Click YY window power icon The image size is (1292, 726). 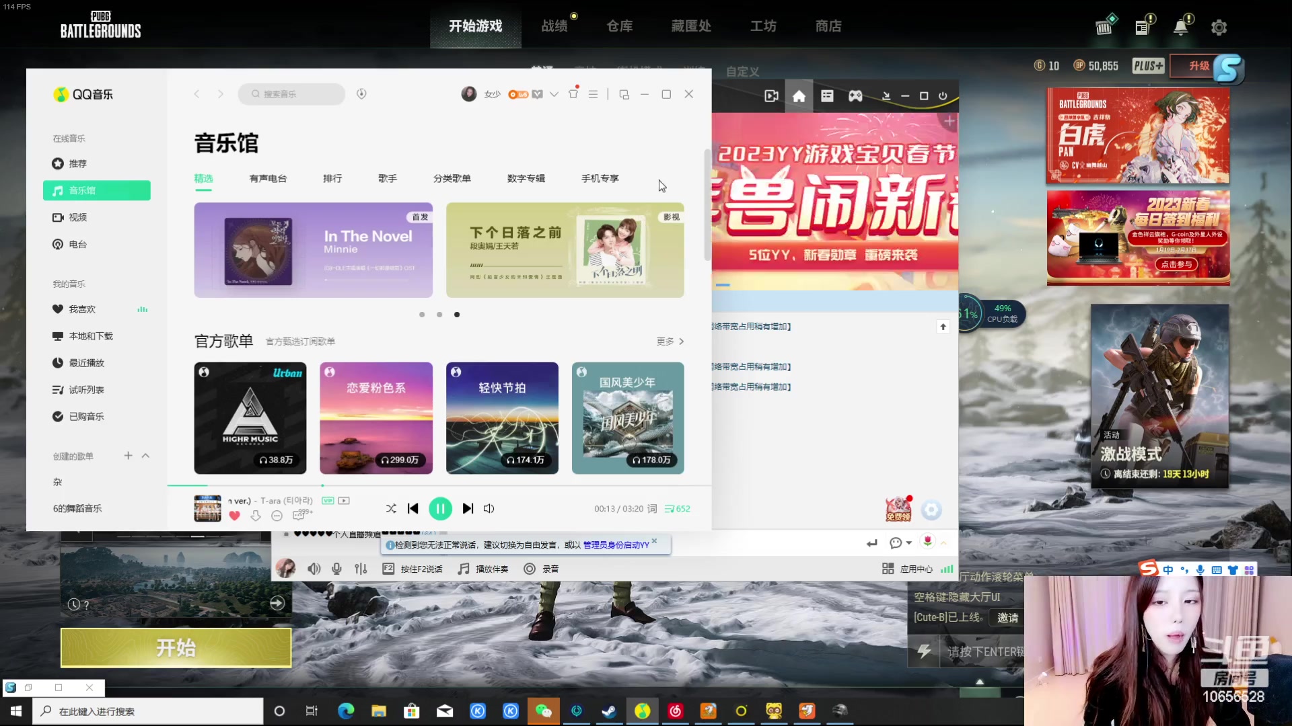(943, 96)
